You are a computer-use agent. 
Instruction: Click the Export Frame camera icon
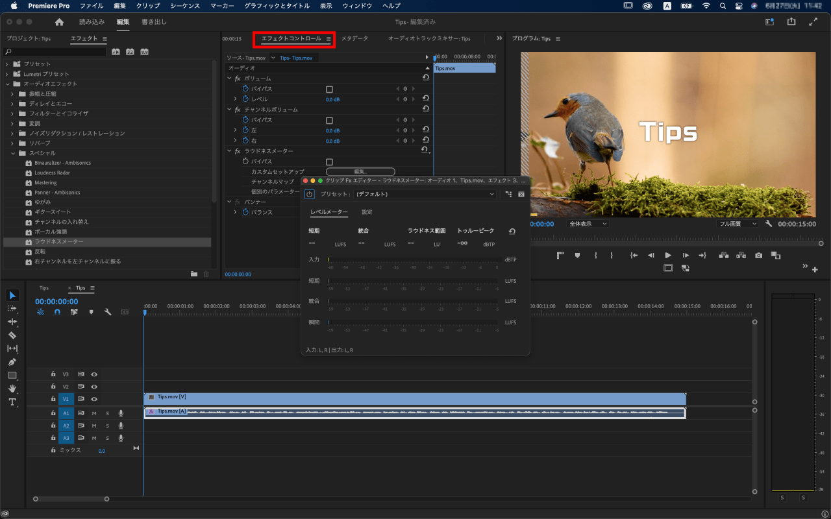(758, 256)
